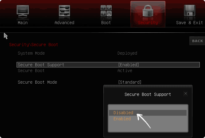Choose Enabled in the Secure Boot Support popup
The width and height of the screenshot is (205, 138).
coord(148,119)
